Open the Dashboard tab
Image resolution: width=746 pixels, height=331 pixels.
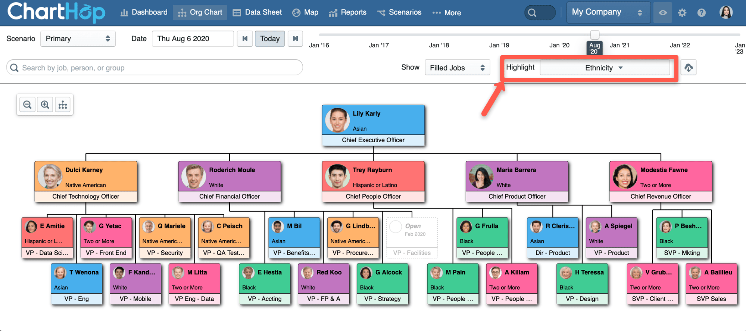(144, 12)
